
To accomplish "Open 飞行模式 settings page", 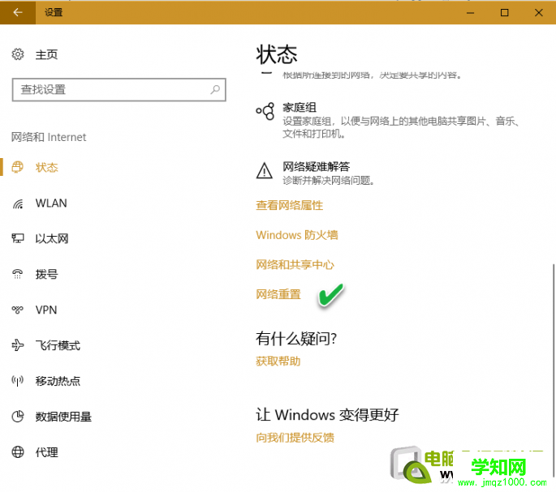I will point(58,345).
